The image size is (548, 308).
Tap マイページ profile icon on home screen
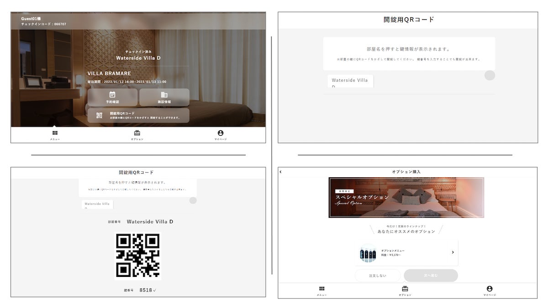(x=221, y=133)
